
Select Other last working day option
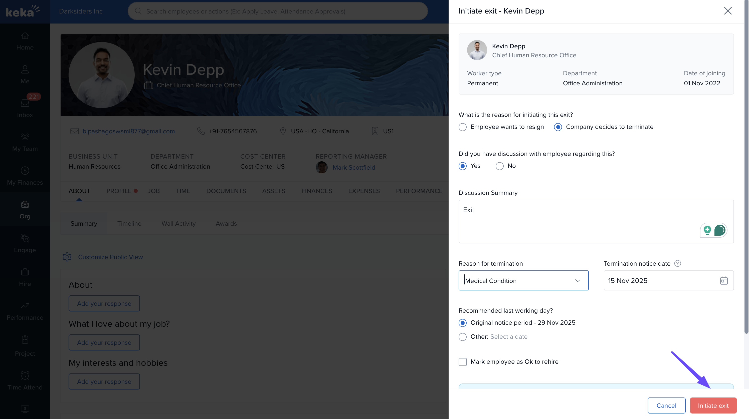coord(463,337)
